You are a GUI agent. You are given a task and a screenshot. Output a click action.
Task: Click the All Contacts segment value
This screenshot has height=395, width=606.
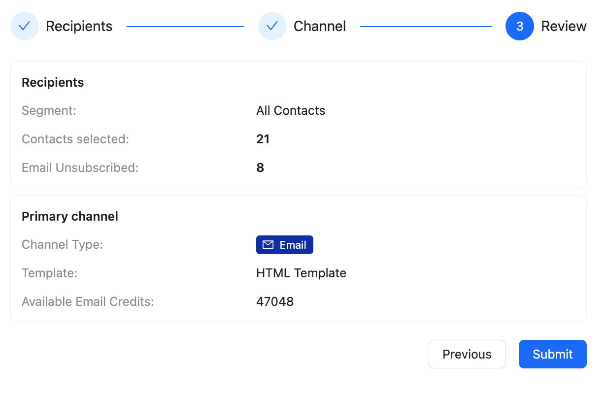pyautogui.click(x=291, y=110)
